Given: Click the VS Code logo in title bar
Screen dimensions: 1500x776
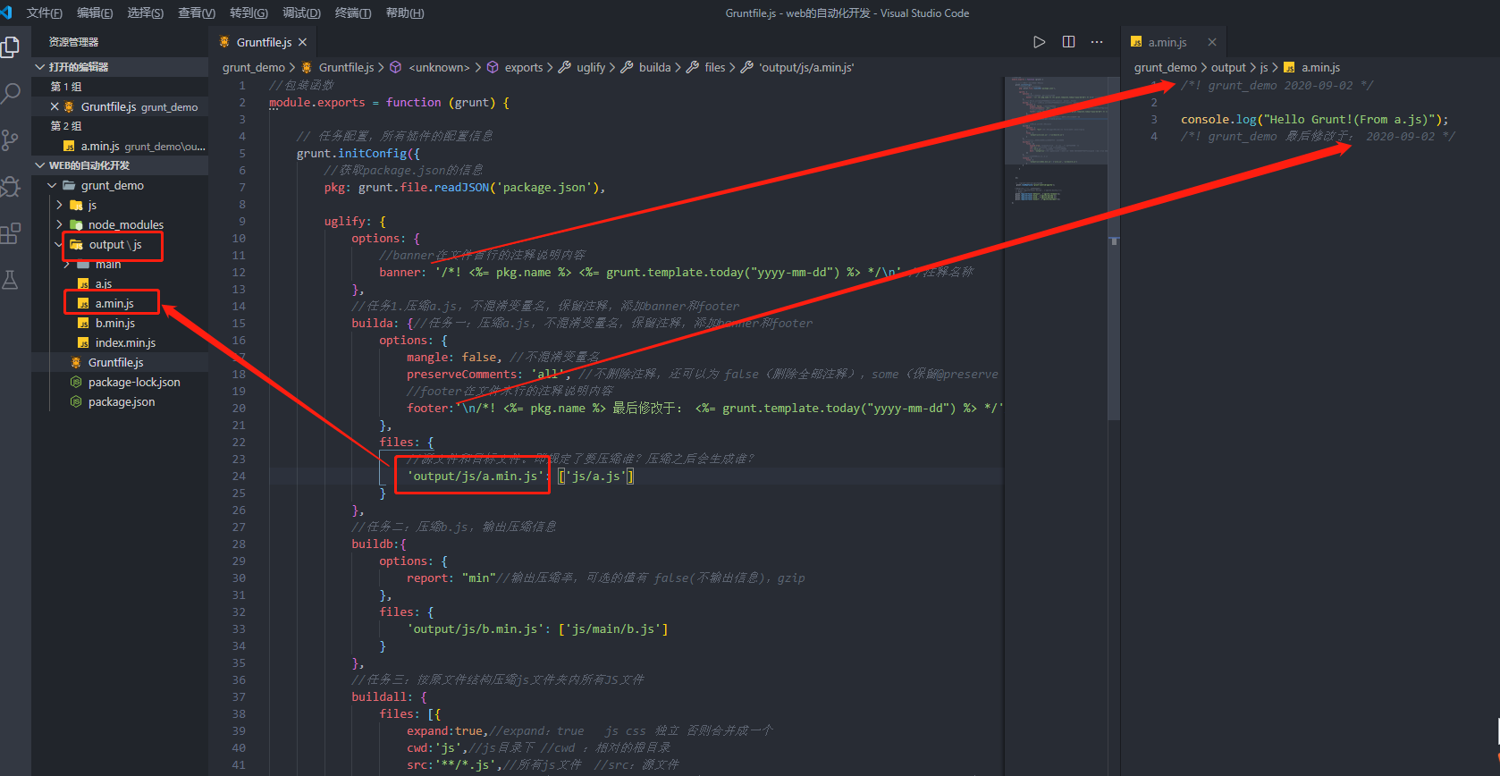Looking at the screenshot, I should [x=7, y=13].
